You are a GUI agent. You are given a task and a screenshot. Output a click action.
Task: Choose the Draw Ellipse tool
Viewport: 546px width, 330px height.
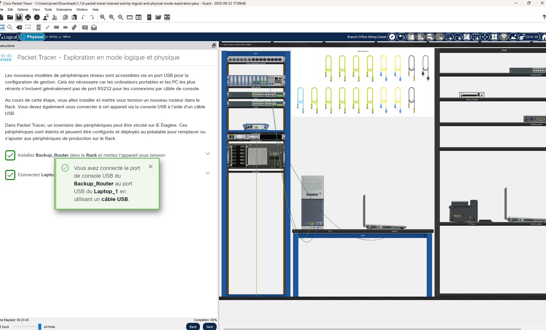(65, 27)
